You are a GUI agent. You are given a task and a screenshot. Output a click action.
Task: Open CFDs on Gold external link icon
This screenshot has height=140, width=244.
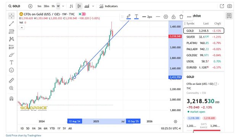tap(215, 84)
